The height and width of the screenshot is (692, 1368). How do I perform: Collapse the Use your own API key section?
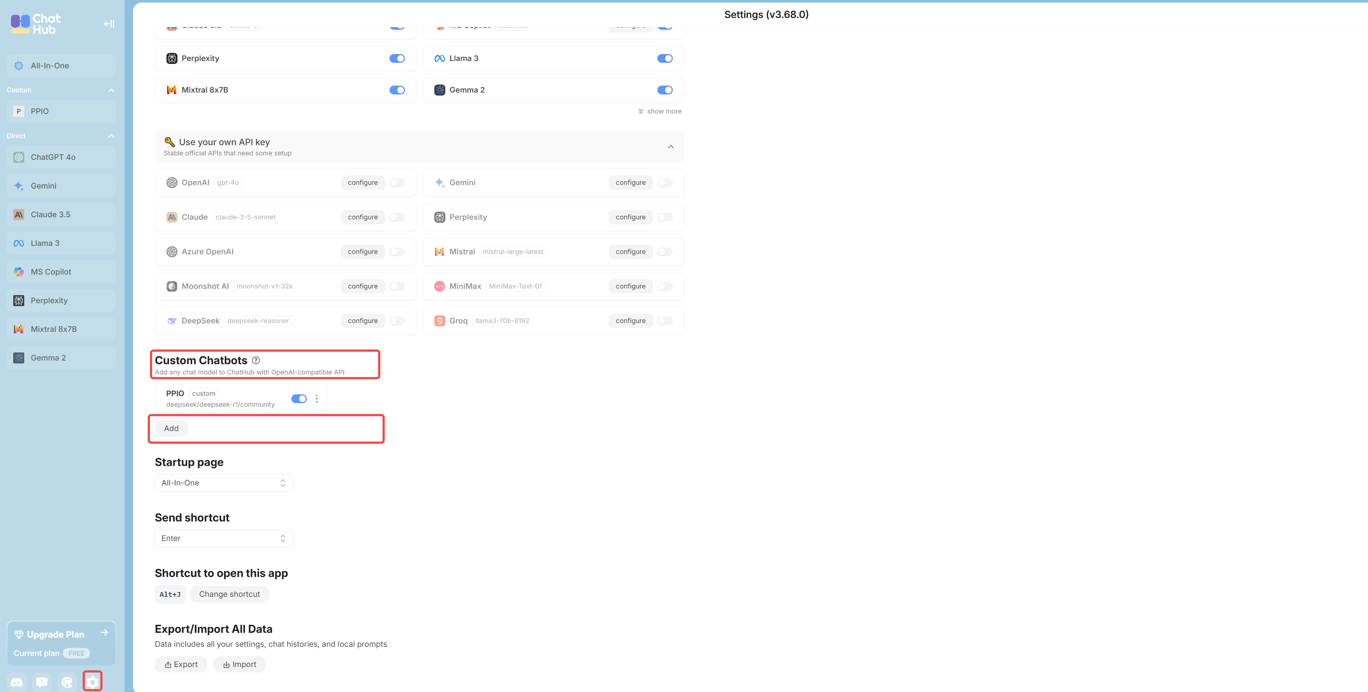click(x=671, y=147)
